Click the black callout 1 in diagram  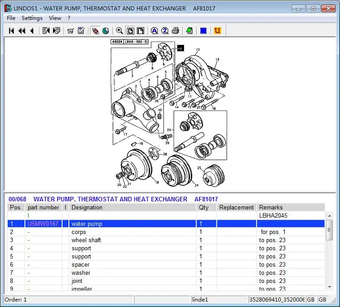(x=180, y=48)
